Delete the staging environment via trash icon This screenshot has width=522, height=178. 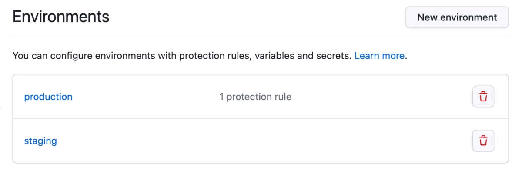(x=483, y=141)
